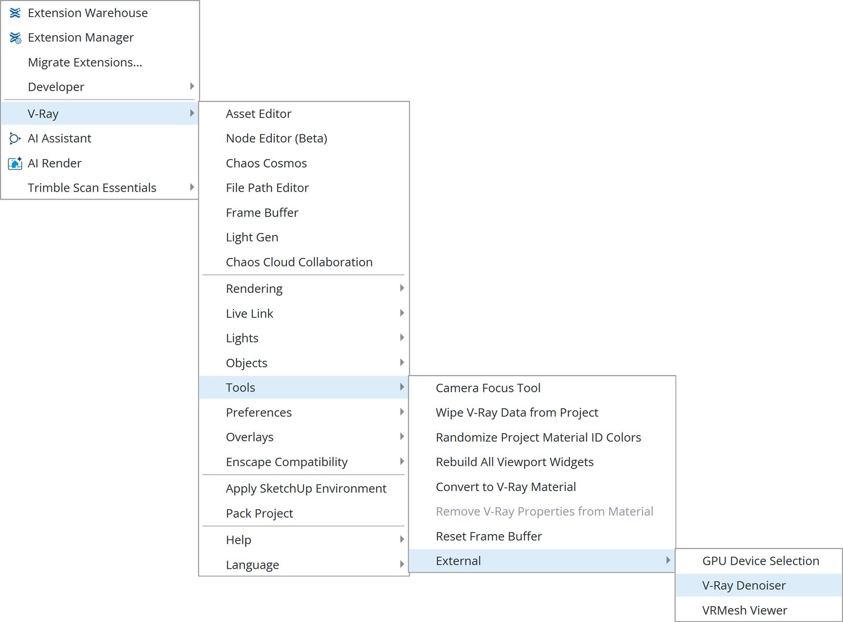The image size is (843, 622).
Task: Select Camera Focus Tool
Action: 542,388
